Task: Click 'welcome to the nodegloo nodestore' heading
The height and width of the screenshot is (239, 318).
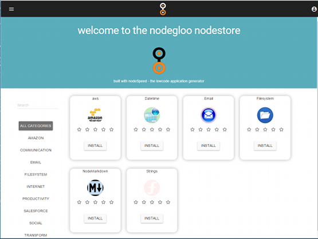Action: [159, 30]
